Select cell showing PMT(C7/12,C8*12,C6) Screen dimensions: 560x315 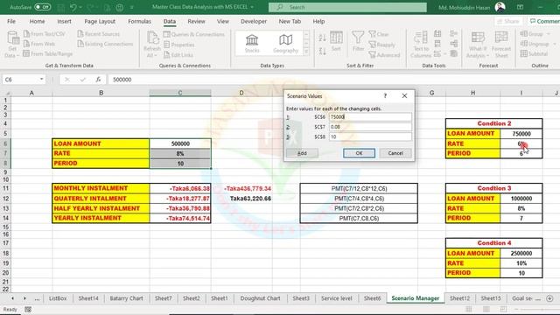tap(359, 189)
